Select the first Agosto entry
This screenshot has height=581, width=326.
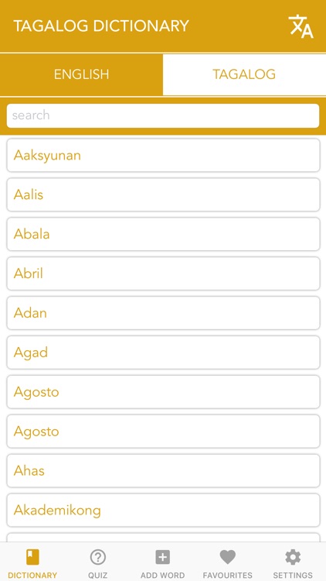point(163,392)
